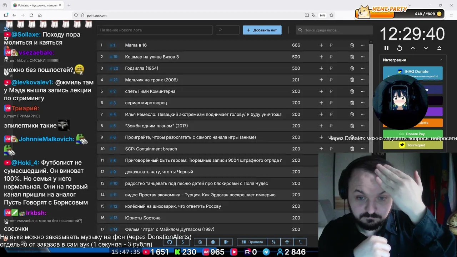Open the Tourniquet integration
The image size is (457, 257).
point(413,145)
